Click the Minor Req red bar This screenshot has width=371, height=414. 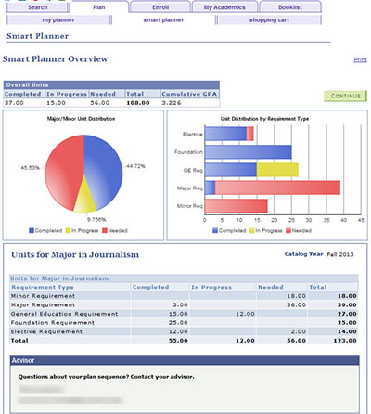pyautogui.click(x=236, y=206)
